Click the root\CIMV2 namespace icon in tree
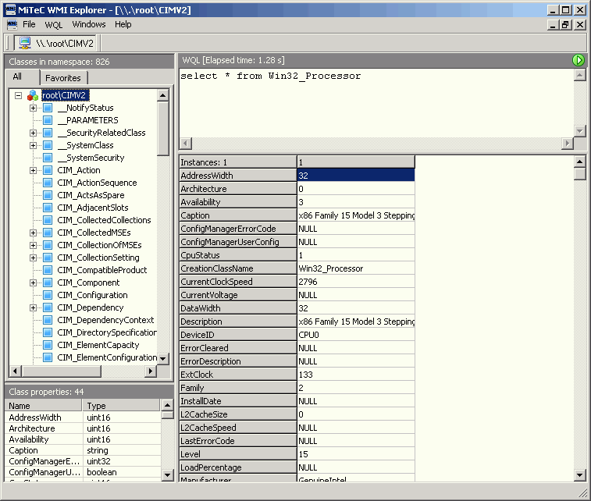This screenshot has height=501, width=591. [33, 95]
